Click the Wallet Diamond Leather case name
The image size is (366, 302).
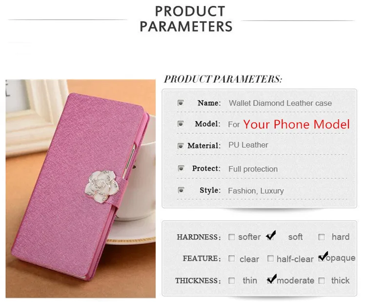click(280, 103)
